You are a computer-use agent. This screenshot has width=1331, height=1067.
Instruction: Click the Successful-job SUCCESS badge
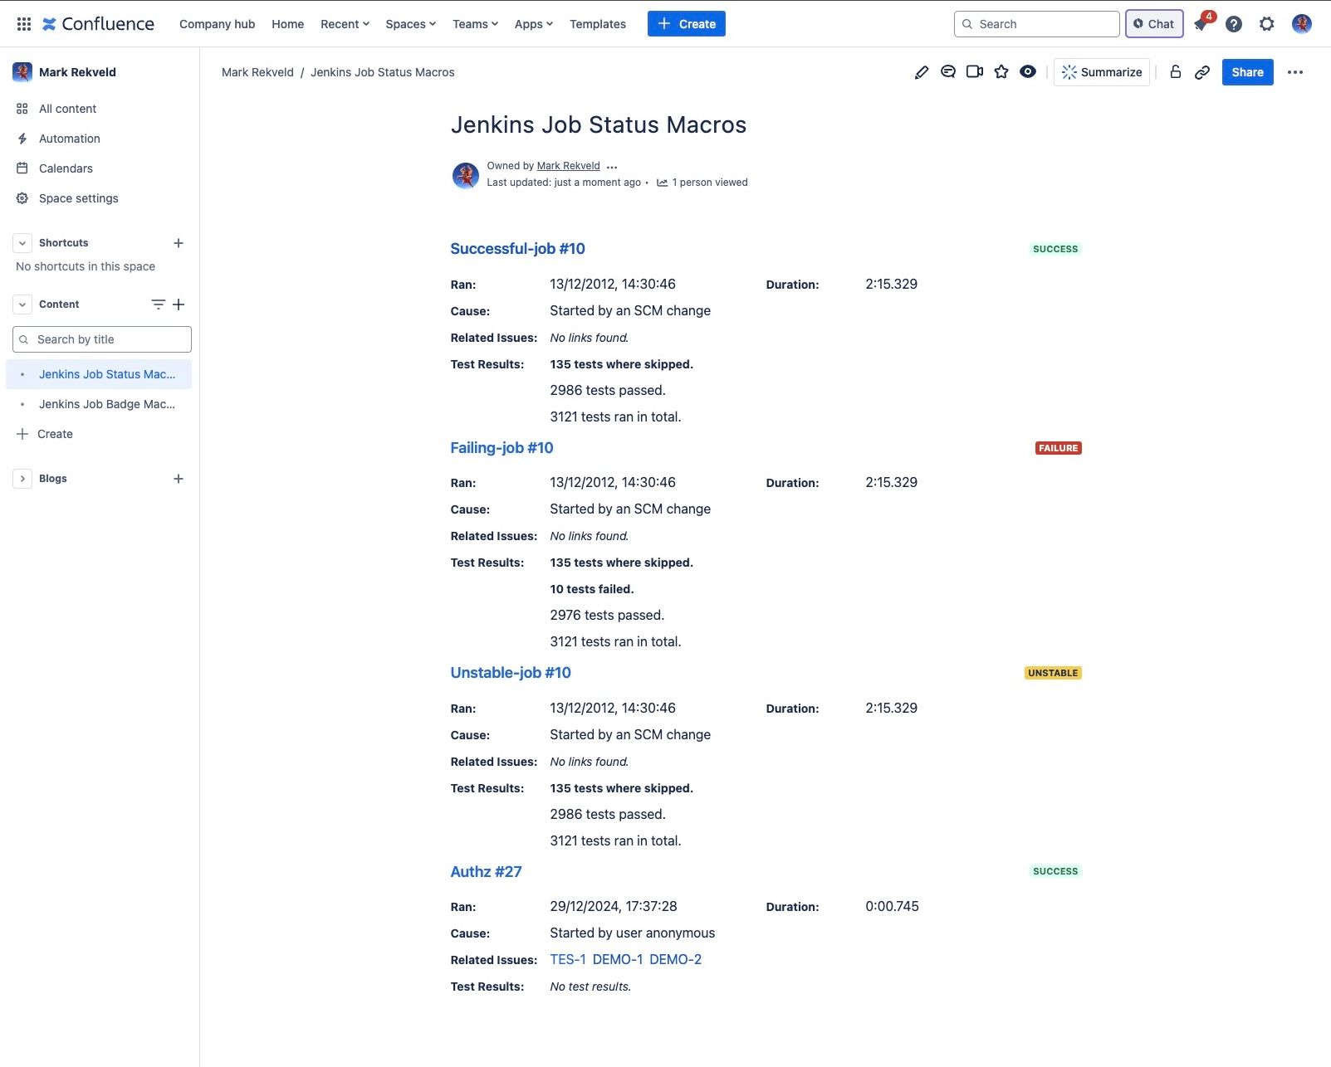pos(1055,249)
